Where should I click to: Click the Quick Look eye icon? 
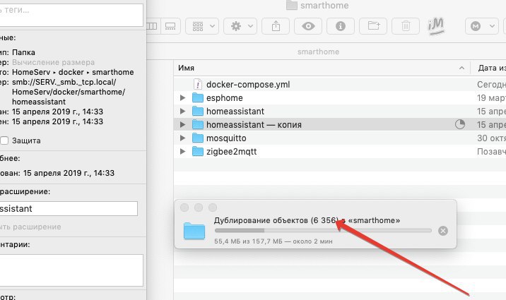click(308, 26)
